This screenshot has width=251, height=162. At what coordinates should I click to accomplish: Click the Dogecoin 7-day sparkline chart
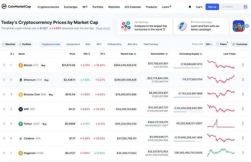click(221, 152)
